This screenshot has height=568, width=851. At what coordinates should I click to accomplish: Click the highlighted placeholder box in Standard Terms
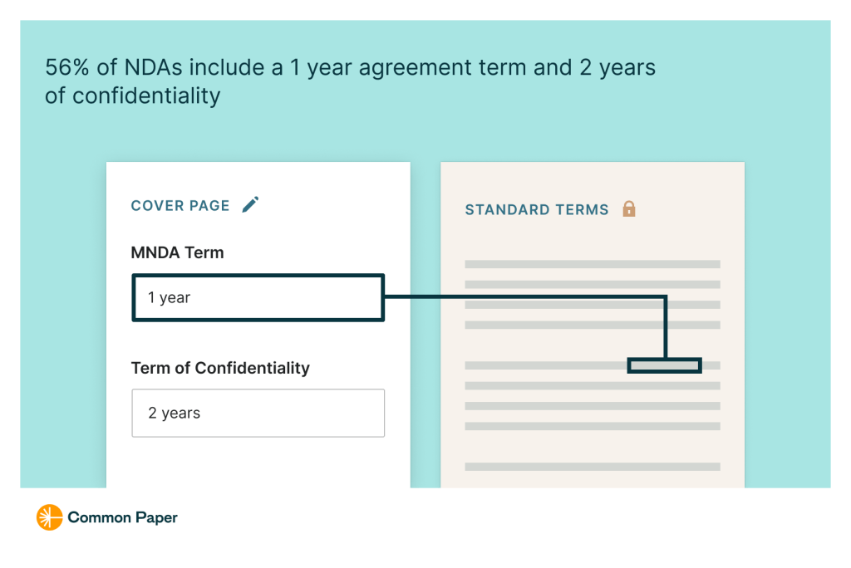(x=665, y=365)
